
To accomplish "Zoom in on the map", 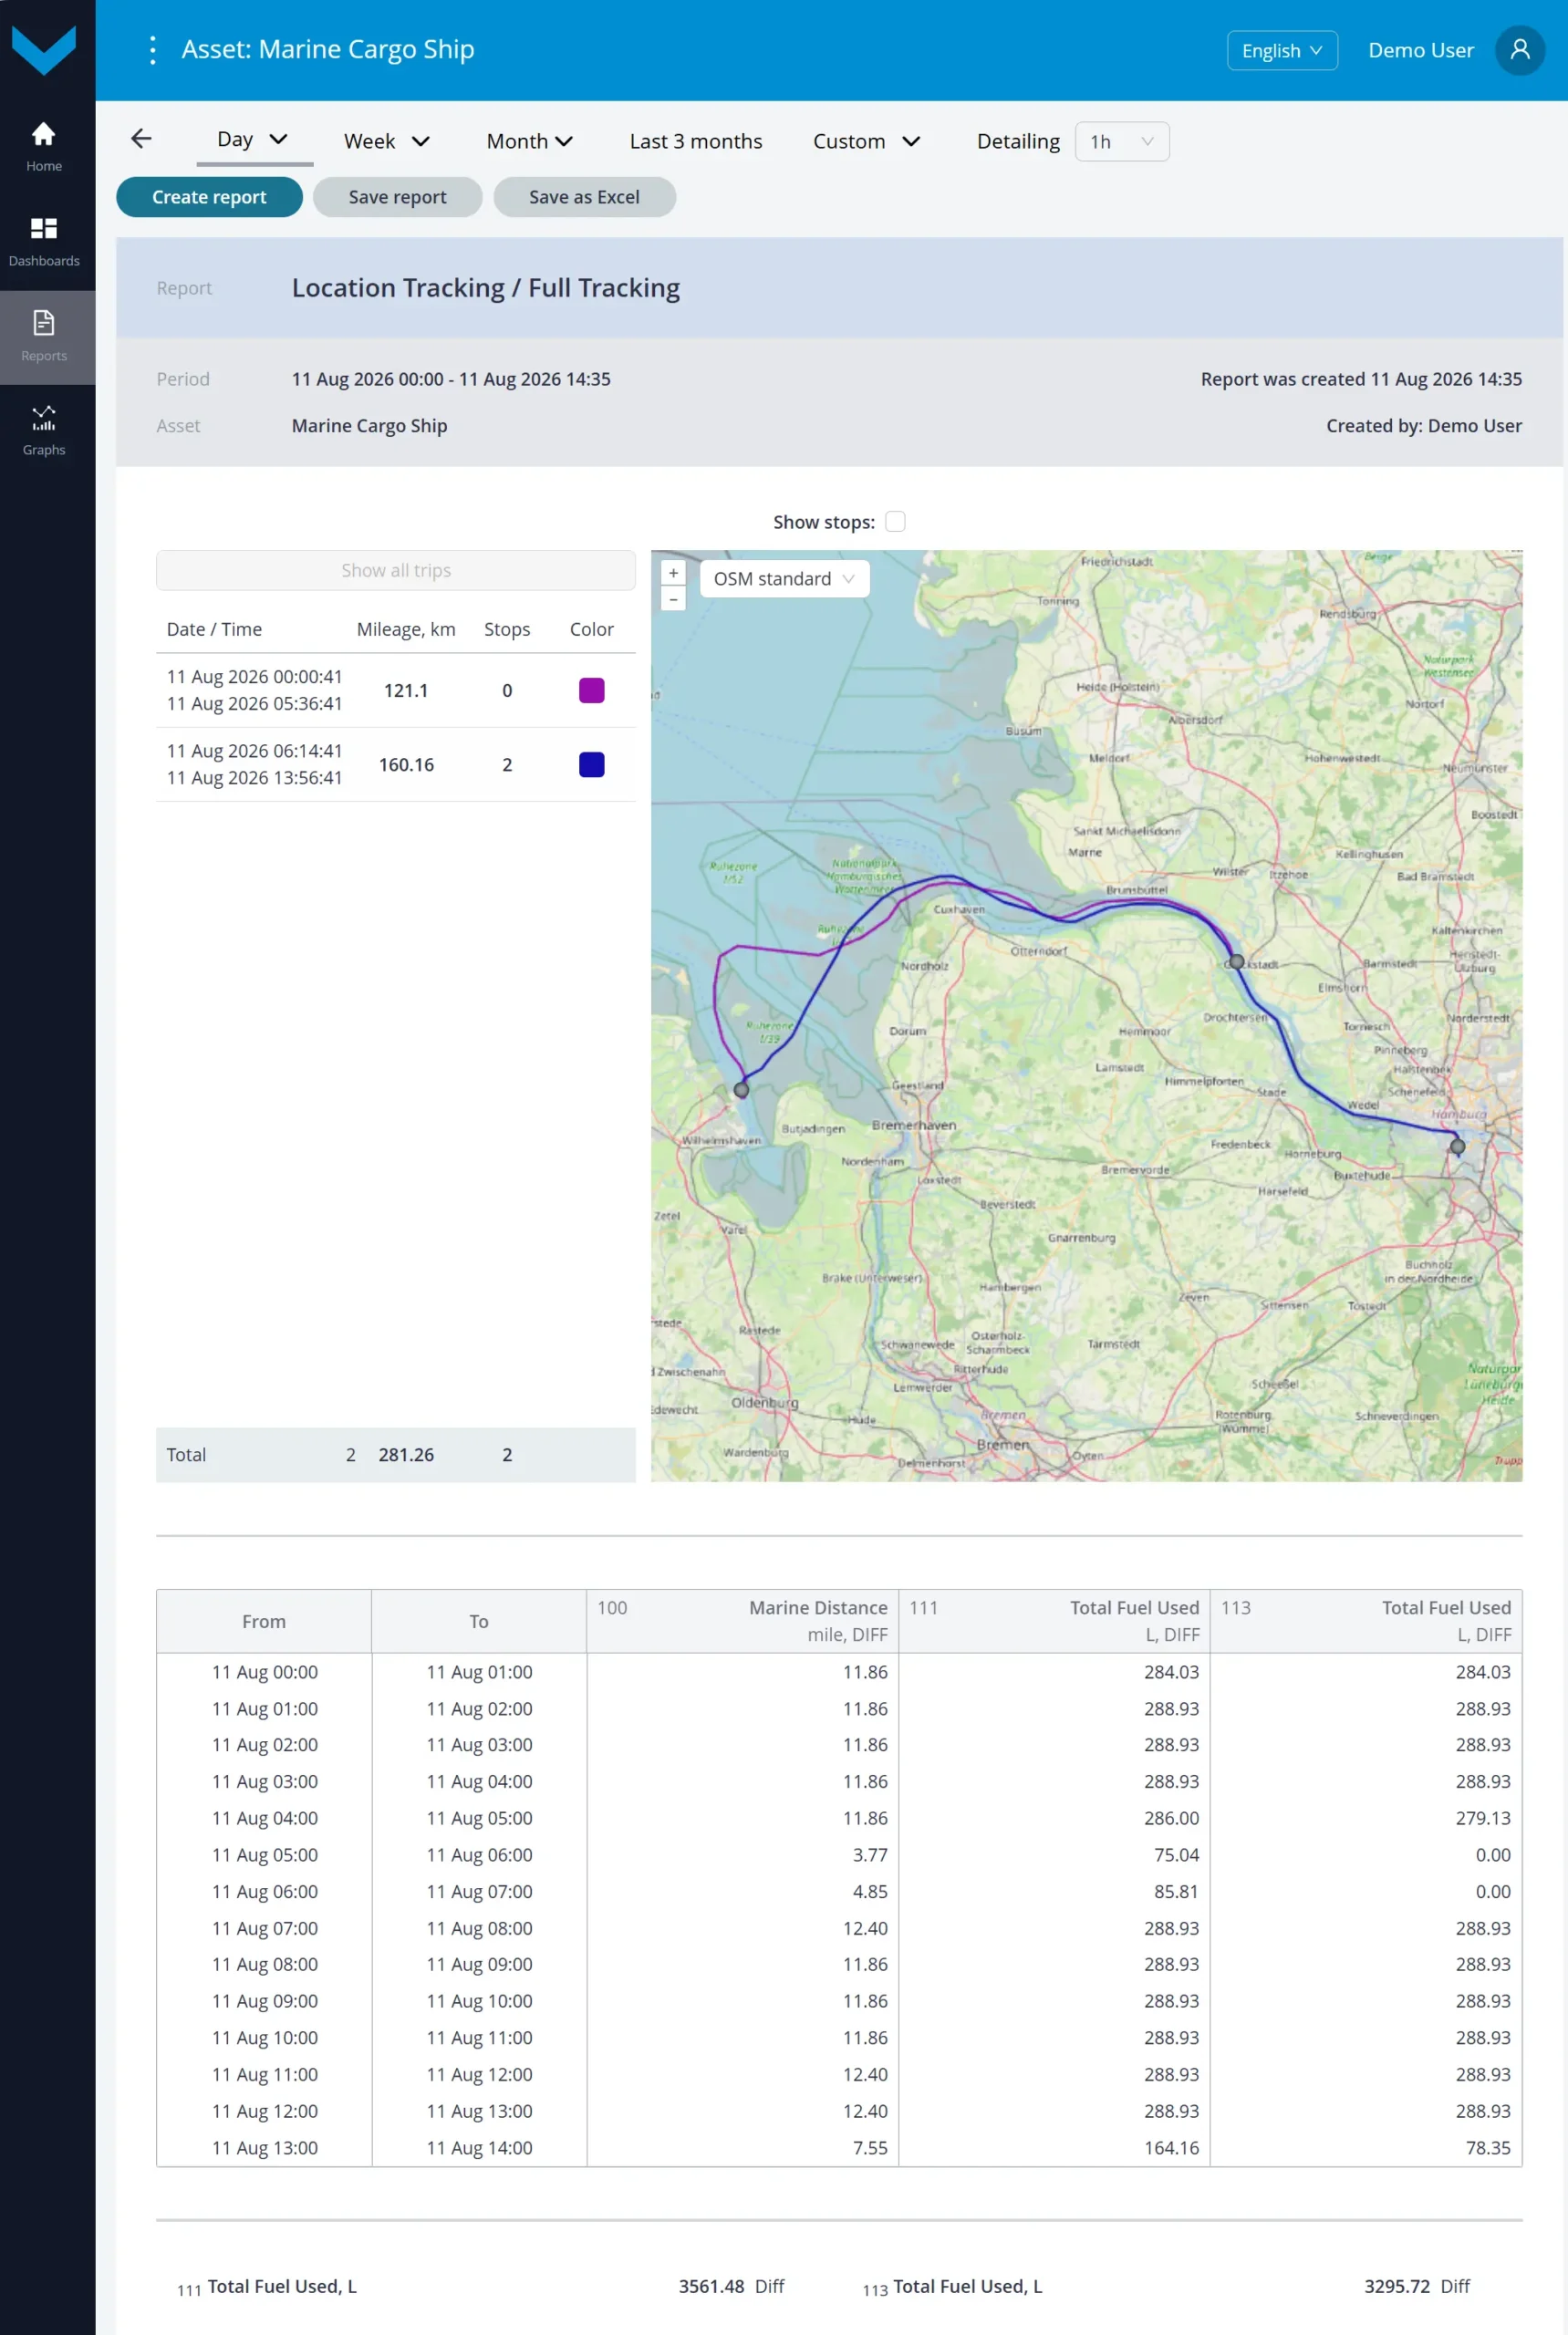I will point(673,573).
